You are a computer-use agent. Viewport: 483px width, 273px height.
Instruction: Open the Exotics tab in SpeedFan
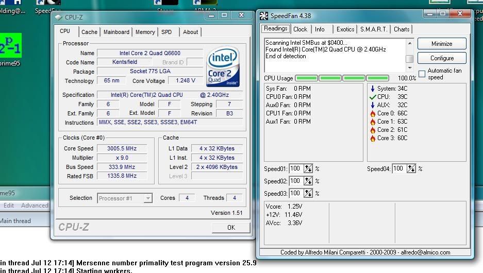[x=345, y=29]
